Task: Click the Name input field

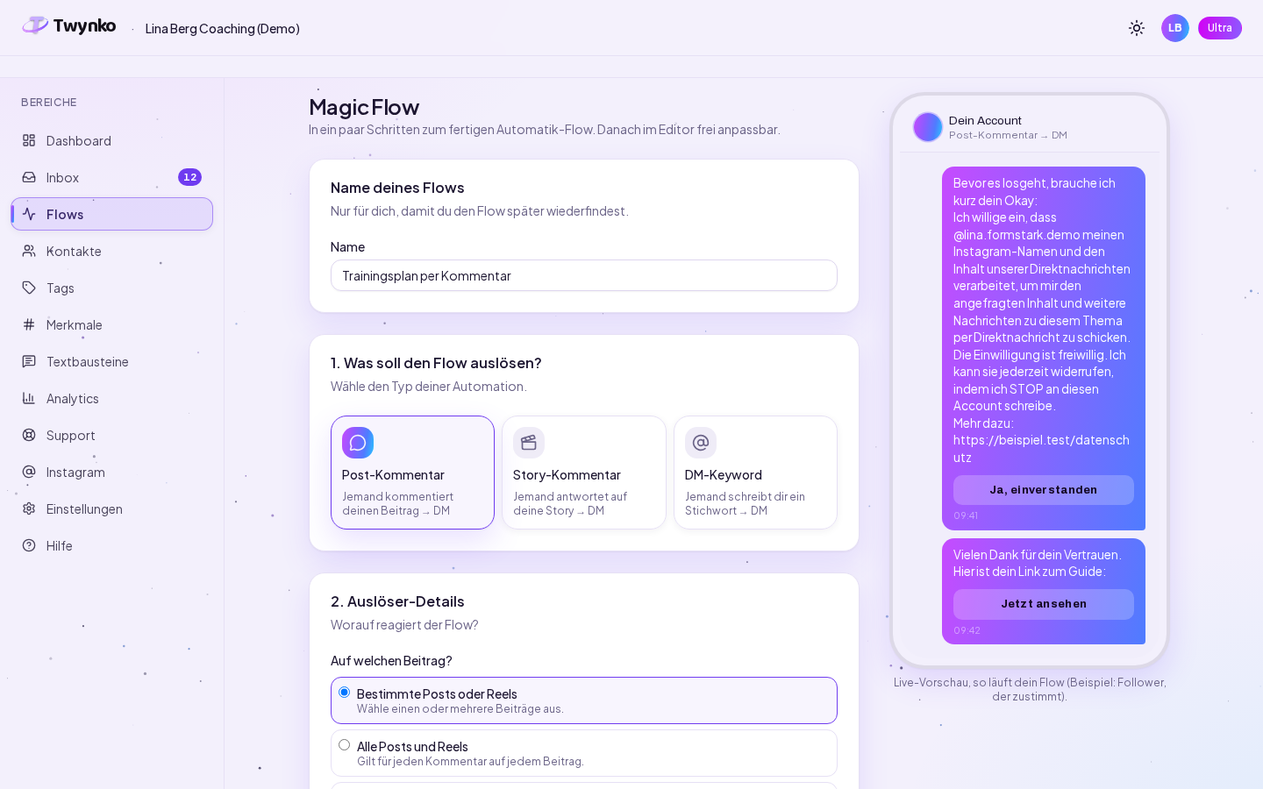Action: click(584, 275)
